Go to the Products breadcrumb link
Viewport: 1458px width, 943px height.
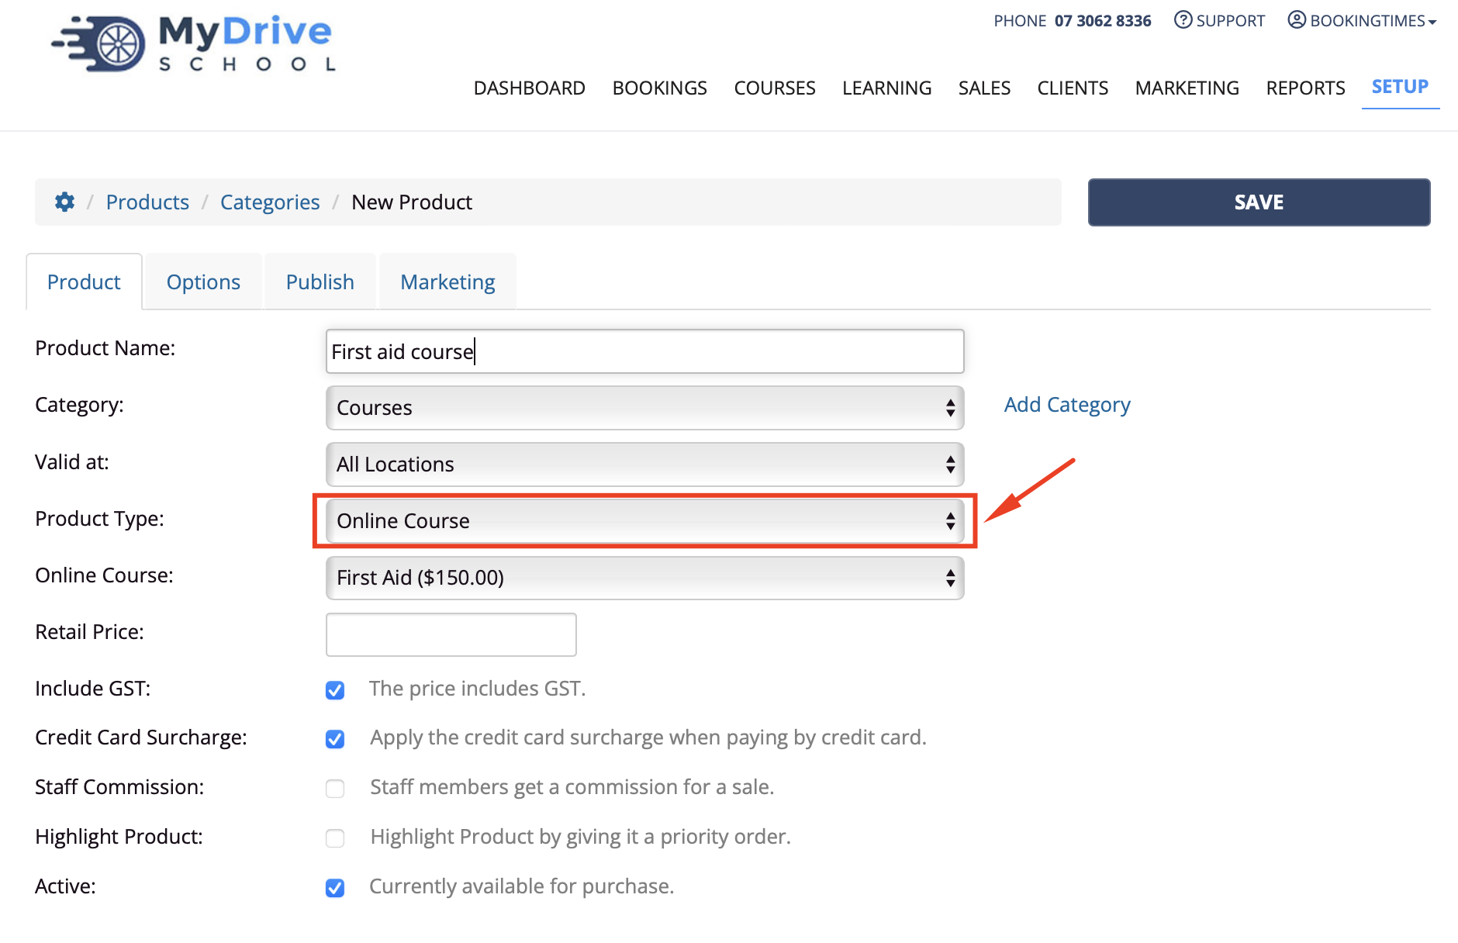[x=147, y=202]
